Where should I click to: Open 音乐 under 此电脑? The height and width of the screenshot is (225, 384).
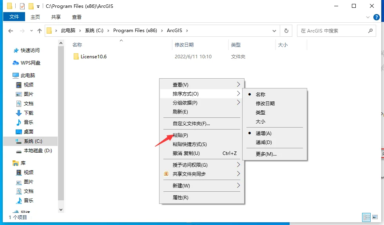(x=25, y=122)
